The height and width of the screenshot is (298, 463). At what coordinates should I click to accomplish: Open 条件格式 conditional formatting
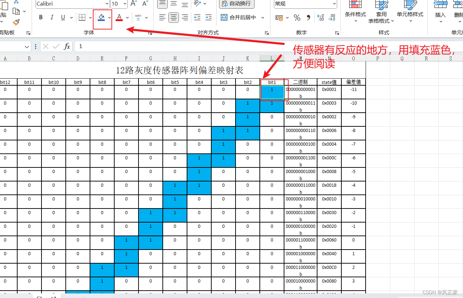click(355, 12)
